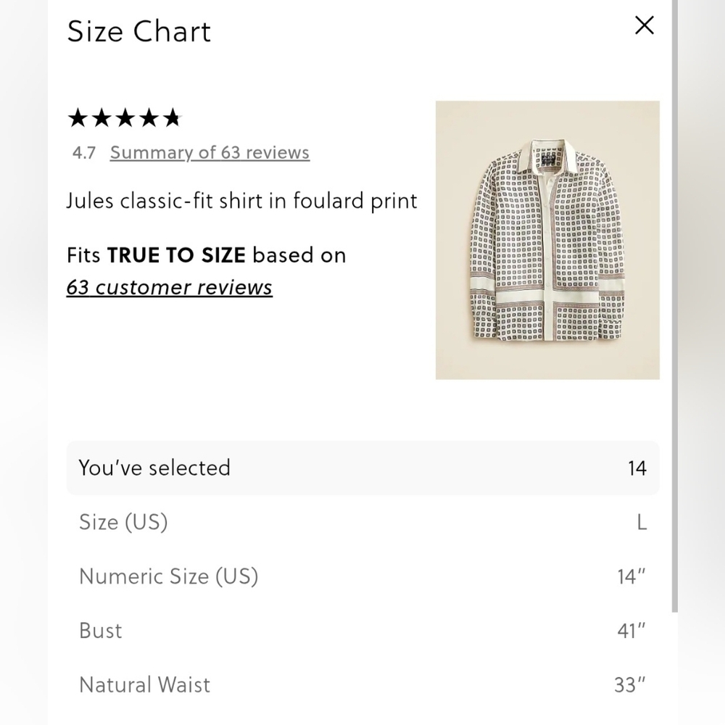Click the Size Chart heading

coord(138,31)
